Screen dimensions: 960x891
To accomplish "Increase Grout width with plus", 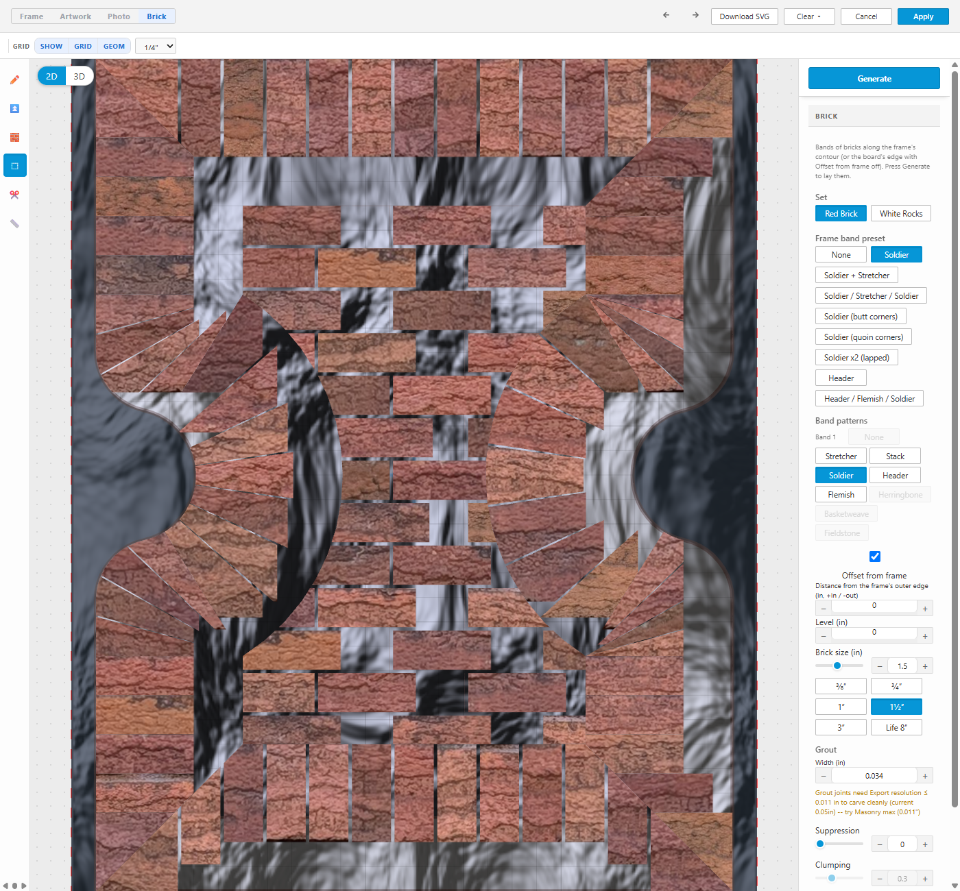I will tap(925, 776).
